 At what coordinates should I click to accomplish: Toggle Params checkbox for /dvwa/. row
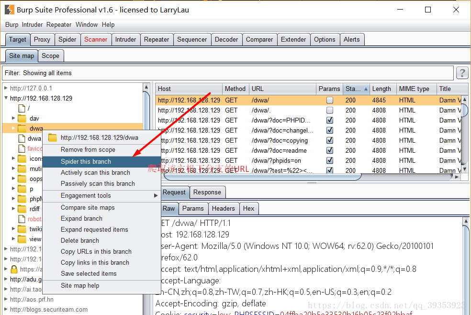coord(329,110)
